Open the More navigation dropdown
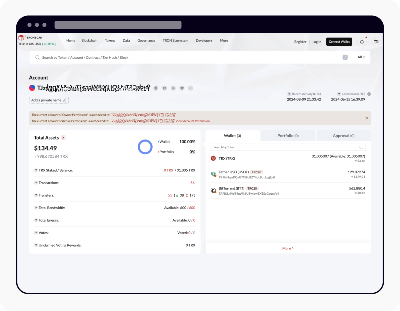The width and height of the screenshot is (400, 311). (x=224, y=40)
